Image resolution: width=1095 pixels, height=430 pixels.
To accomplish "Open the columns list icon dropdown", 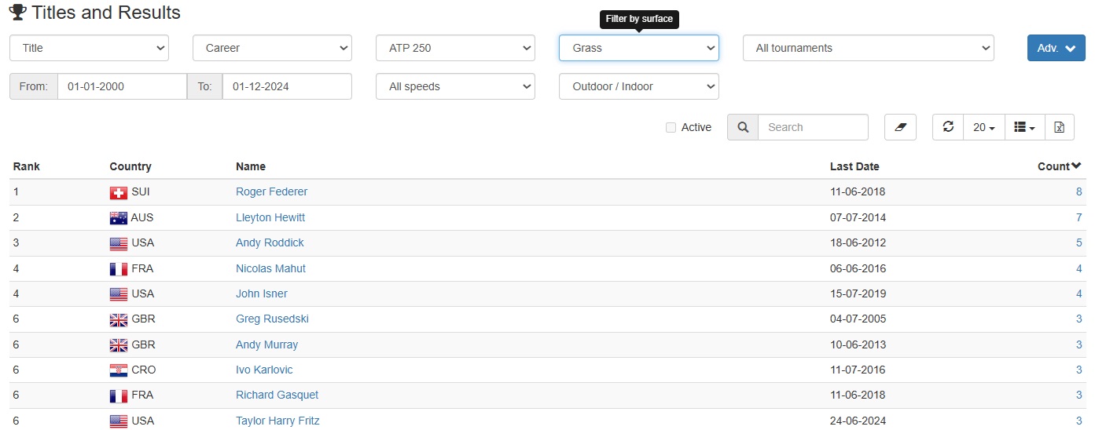I will pyautogui.click(x=1024, y=127).
